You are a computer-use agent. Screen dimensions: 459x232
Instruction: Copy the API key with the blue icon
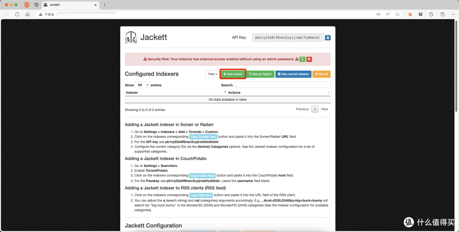point(328,38)
